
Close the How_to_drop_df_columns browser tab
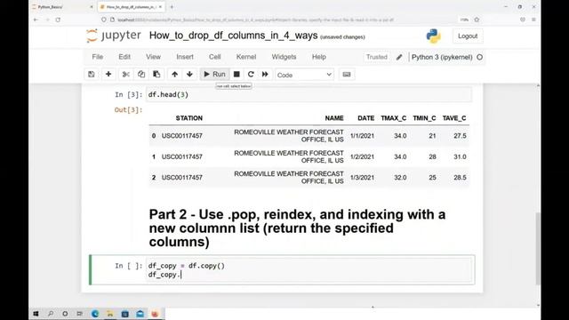click(x=160, y=7)
